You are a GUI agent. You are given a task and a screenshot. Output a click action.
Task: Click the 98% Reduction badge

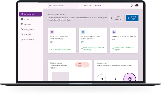point(82,65)
